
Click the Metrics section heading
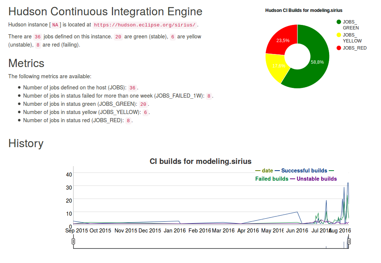pos(26,63)
